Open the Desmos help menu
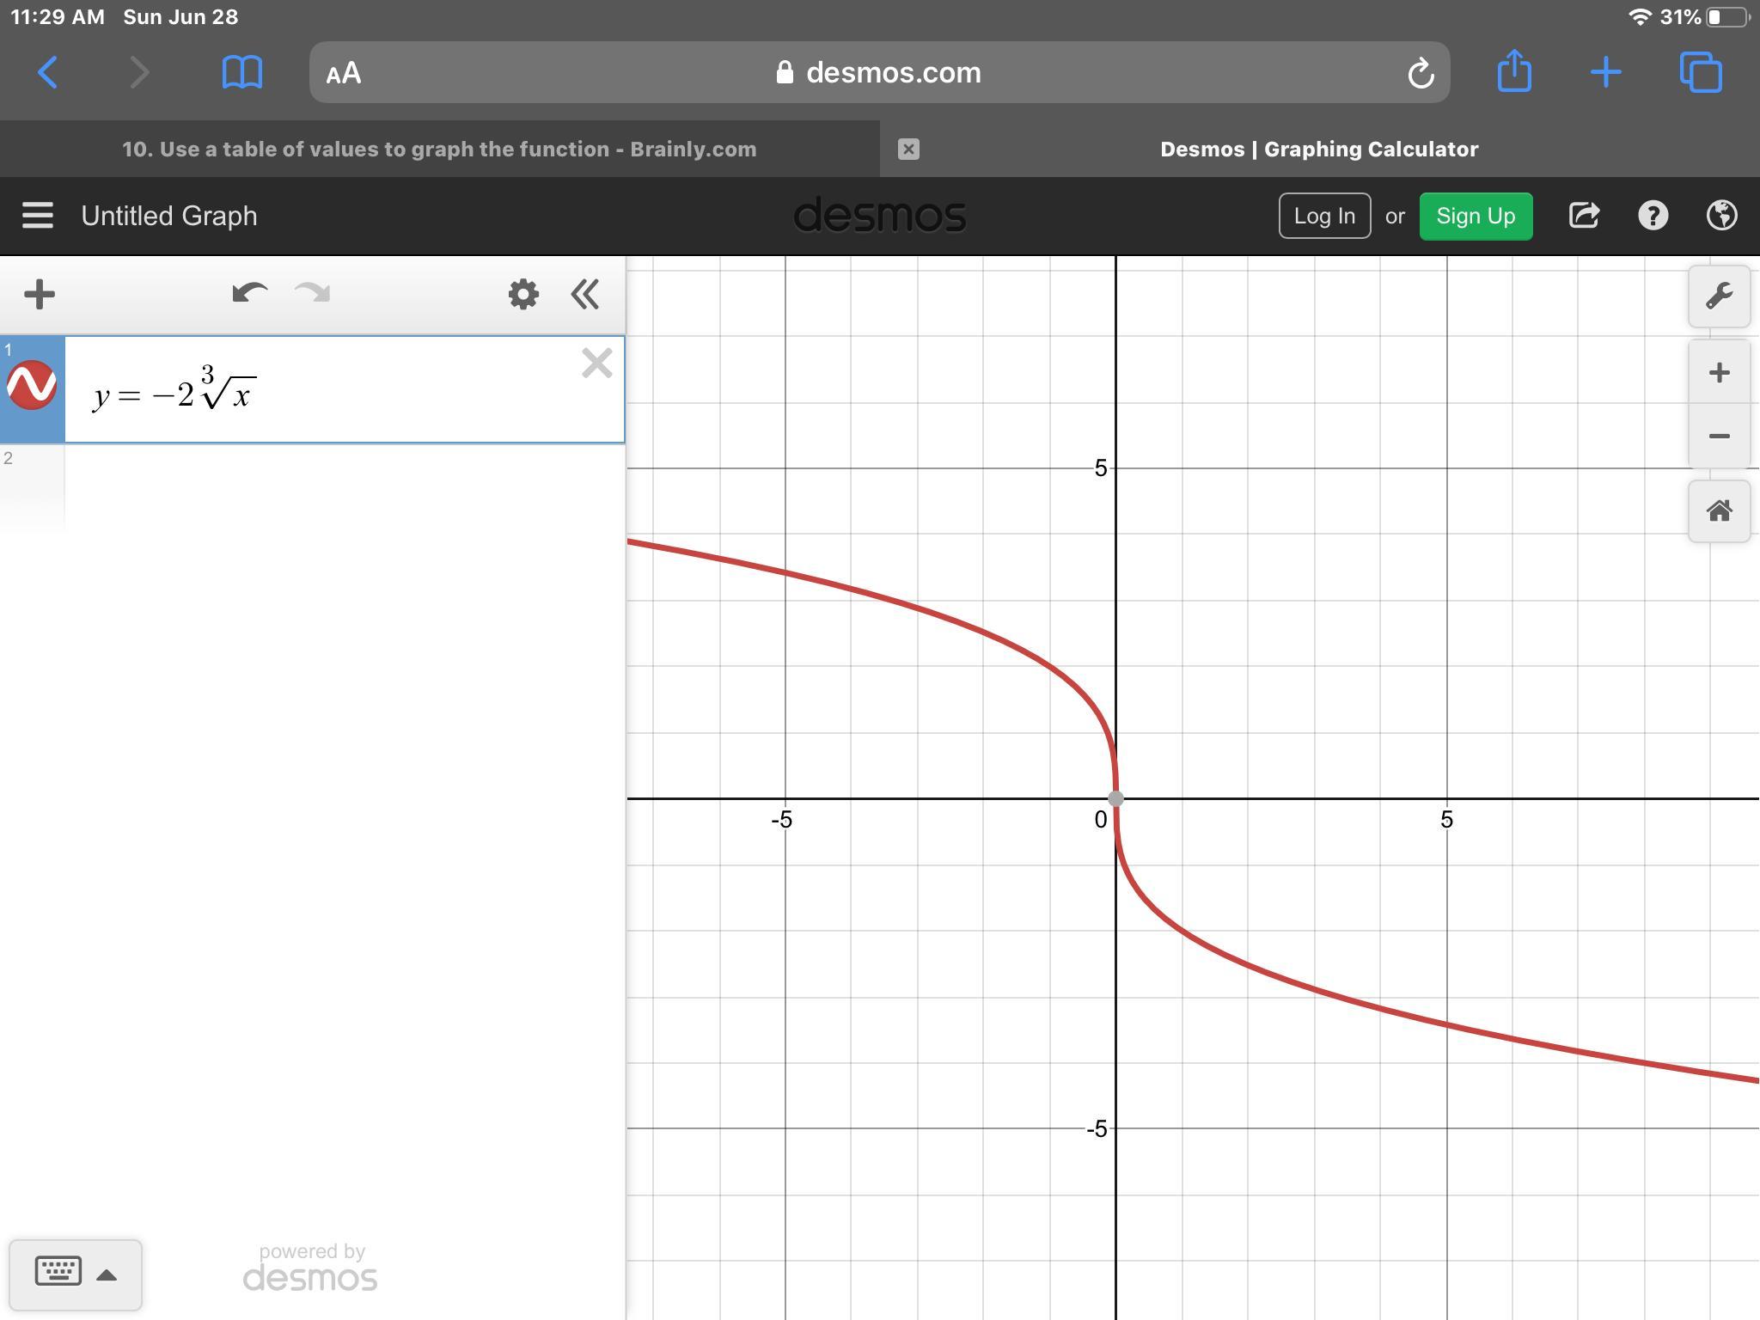Viewport: 1760px width, 1320px height. tap(1653, 216)
